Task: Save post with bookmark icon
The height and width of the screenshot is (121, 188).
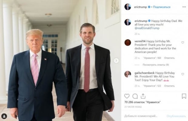Action: (184, 96)
